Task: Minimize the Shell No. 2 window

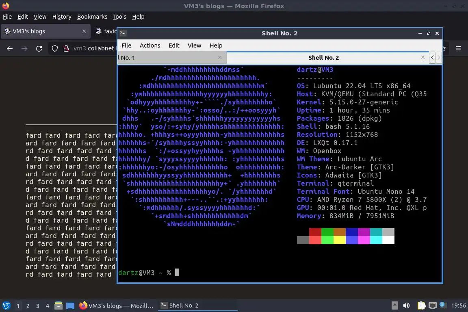Action: point(420,33)
